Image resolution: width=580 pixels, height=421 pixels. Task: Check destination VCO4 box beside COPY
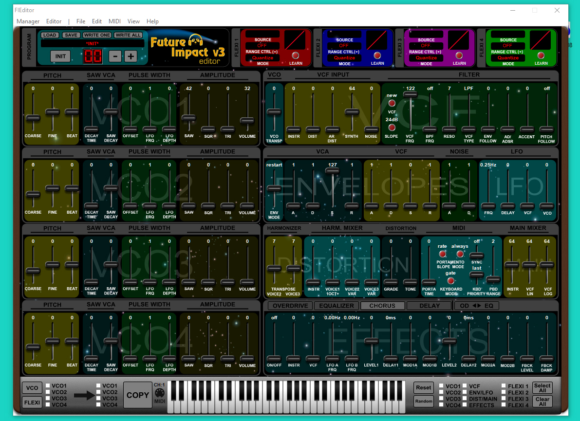[98, 404]
